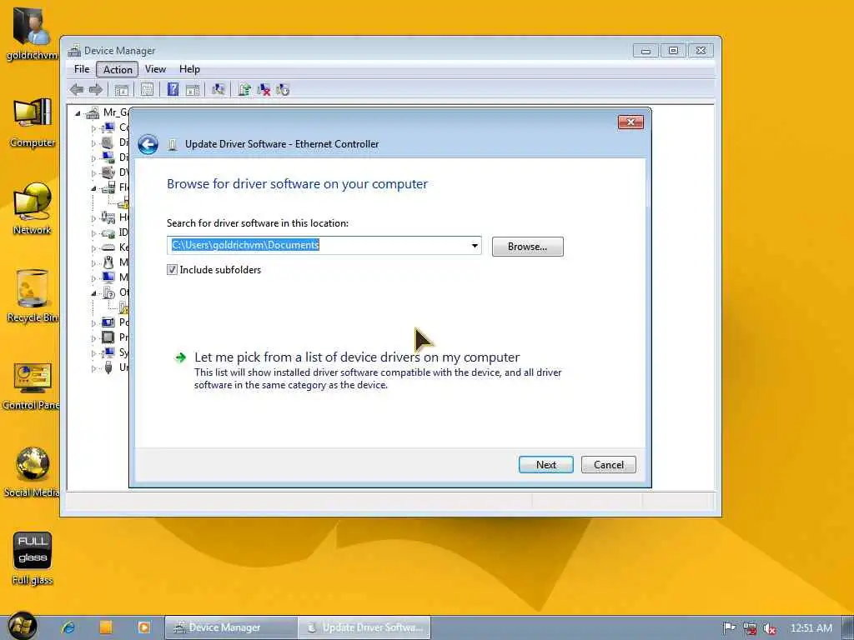Open the media player taskbar shortcut

143,627
